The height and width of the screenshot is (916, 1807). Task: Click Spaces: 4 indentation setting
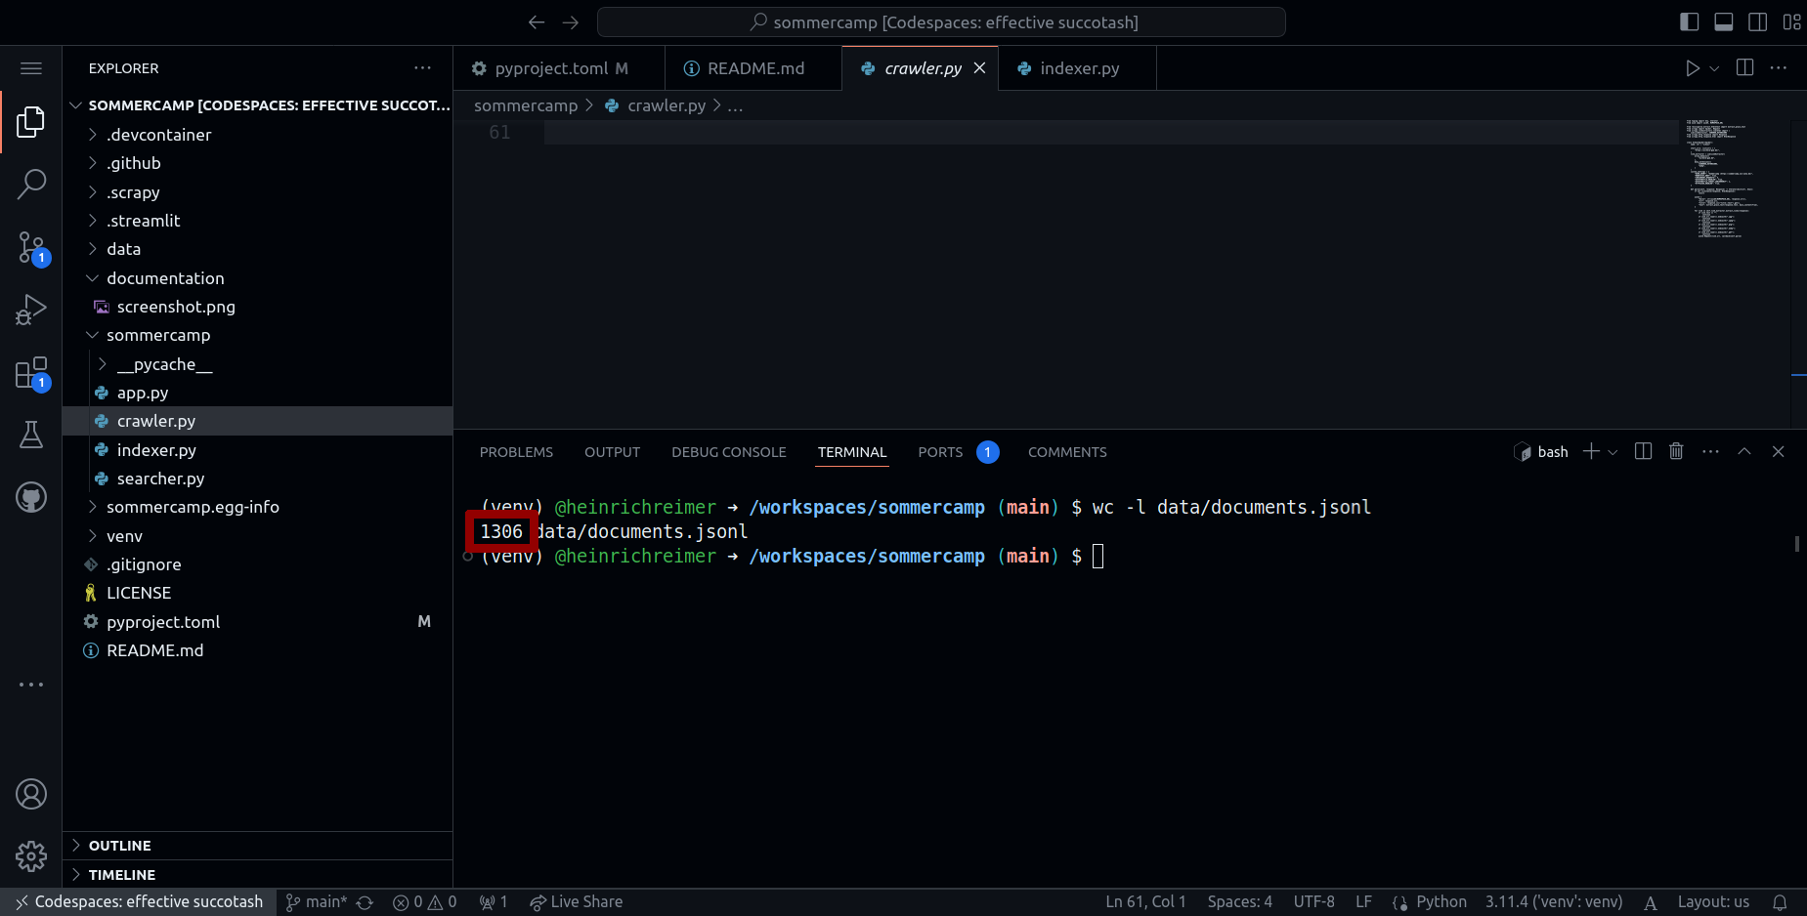1239,902
